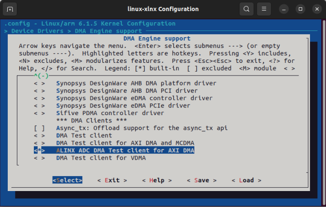The image size is (326, 207).
Task: Minimize the linux-xlnx Configuration window
Action: click(284, 9)
